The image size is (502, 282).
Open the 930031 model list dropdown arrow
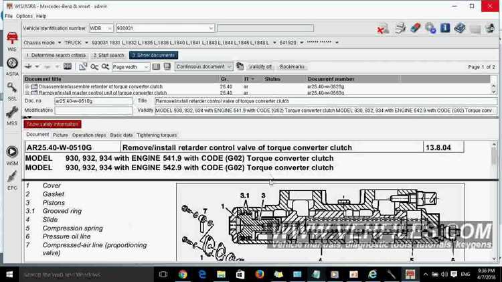click(x=274, y=43)
